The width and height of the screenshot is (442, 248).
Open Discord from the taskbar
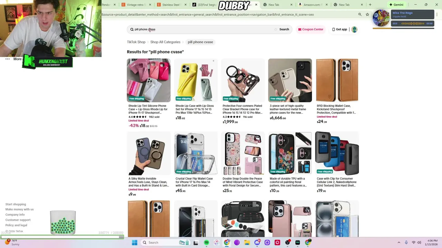pyautogui.click(x=257, y=242)
